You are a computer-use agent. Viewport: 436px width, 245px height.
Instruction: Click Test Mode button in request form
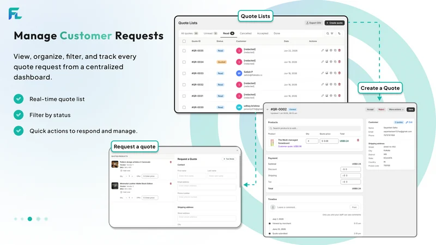(229, 159)
